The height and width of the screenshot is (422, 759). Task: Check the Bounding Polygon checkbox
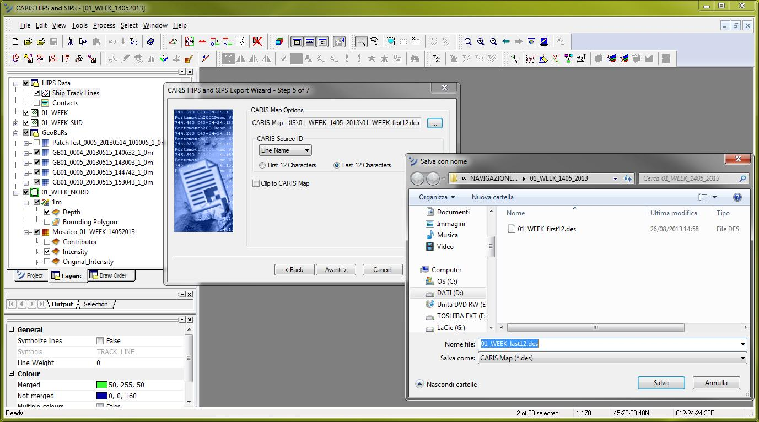pos(47,222)
